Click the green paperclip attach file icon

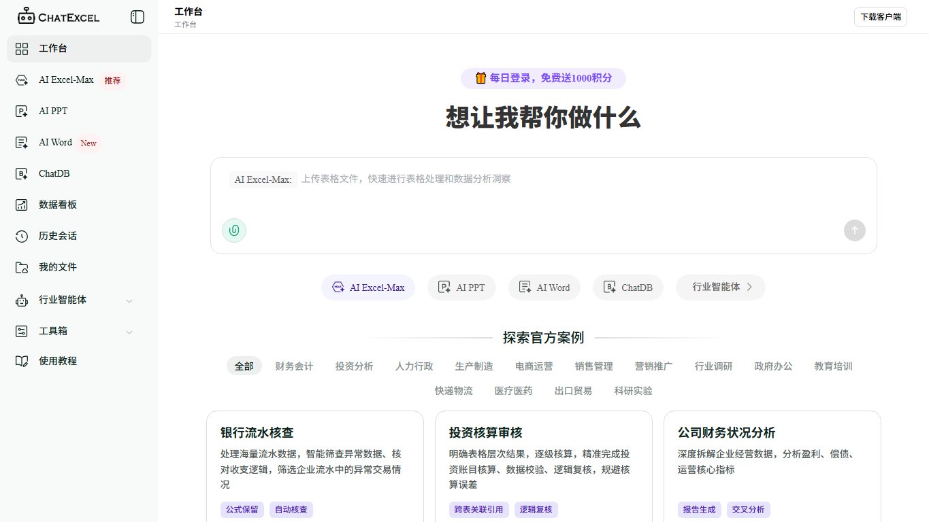pos(234,230)
